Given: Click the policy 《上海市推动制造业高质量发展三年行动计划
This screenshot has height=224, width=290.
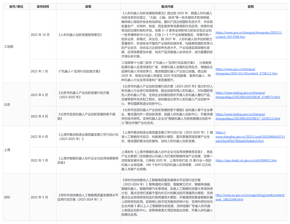Looking at the screenshot, I should click(88, 137).
